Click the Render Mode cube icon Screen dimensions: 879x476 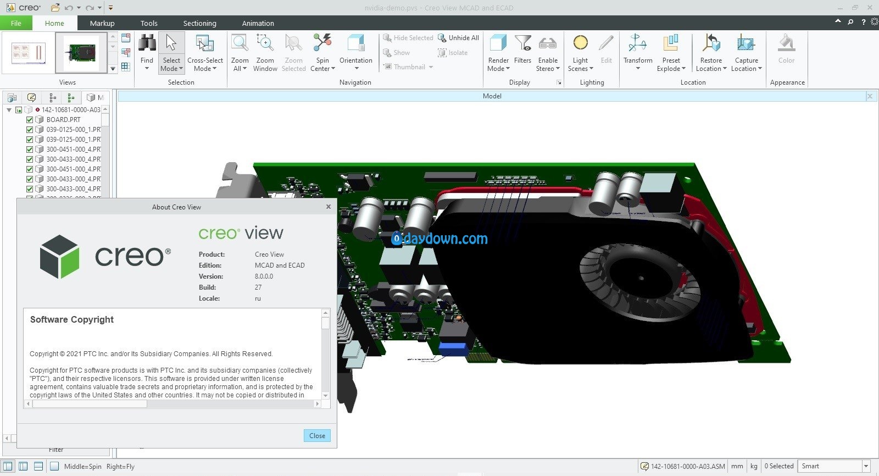(x=498, y=43)
